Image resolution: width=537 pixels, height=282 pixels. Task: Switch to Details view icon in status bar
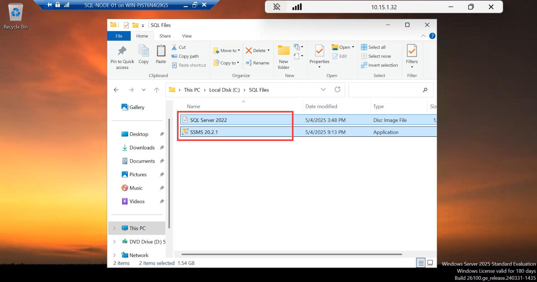coord(421,263)
